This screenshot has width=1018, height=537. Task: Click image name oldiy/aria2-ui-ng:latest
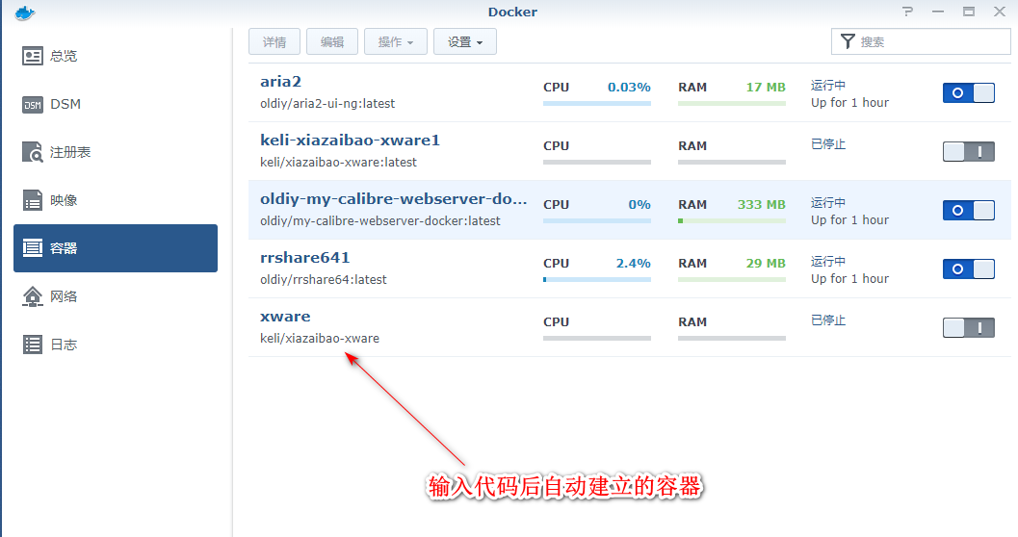327,104
